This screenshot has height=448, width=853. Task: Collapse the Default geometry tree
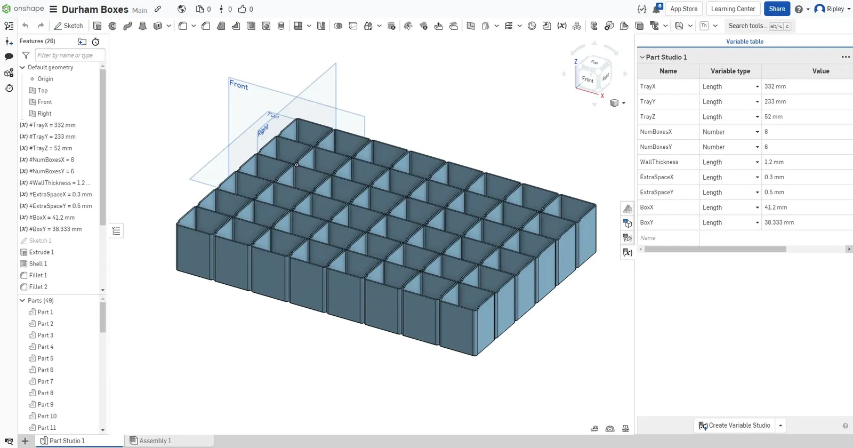click(x=22, y=67)
